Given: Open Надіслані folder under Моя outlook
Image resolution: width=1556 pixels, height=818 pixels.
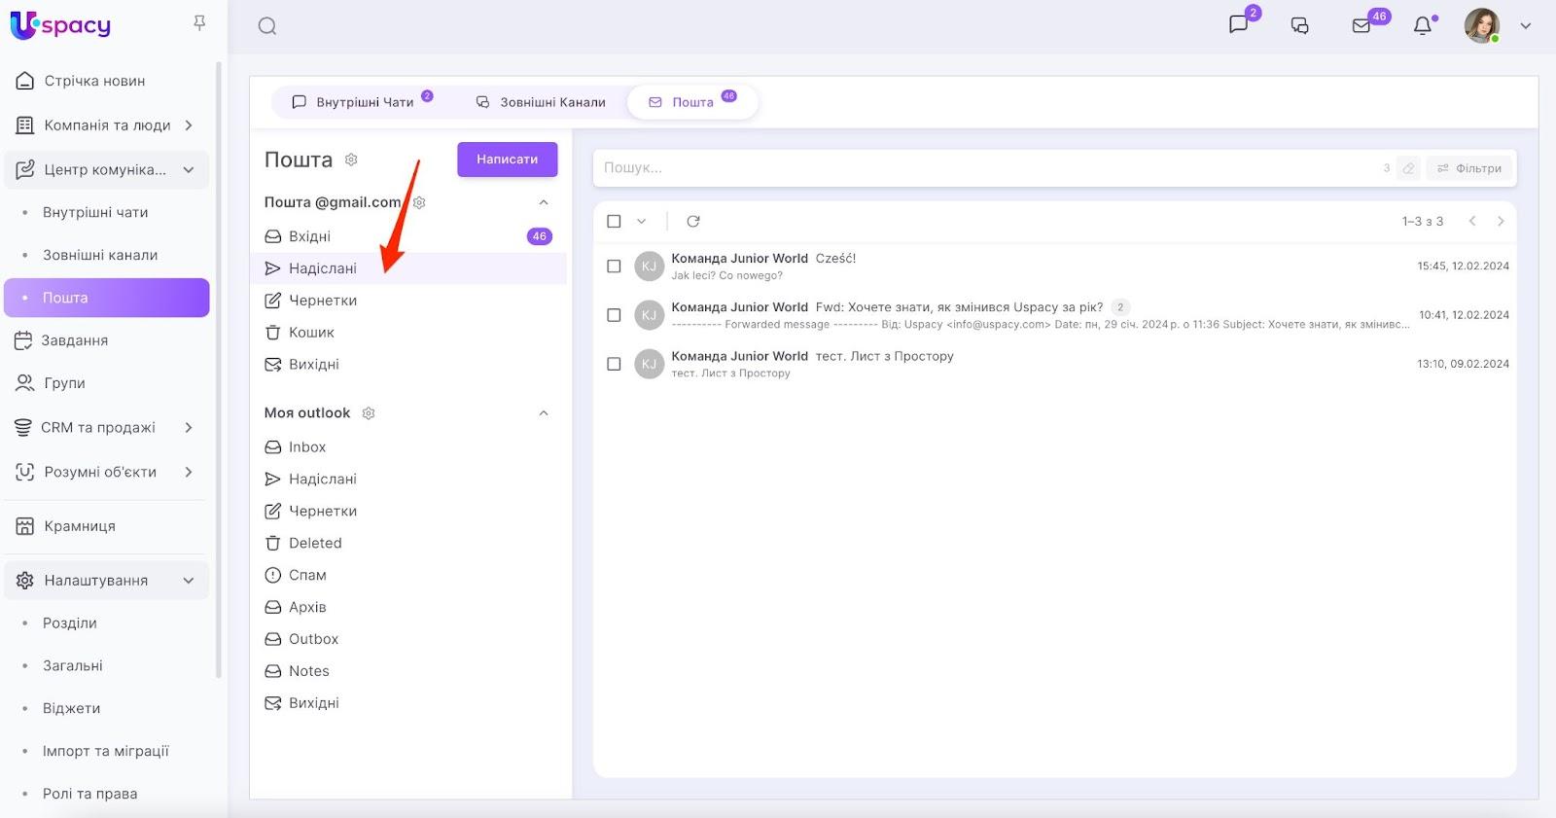Looking at the screenshot, I should click(408, 480).
